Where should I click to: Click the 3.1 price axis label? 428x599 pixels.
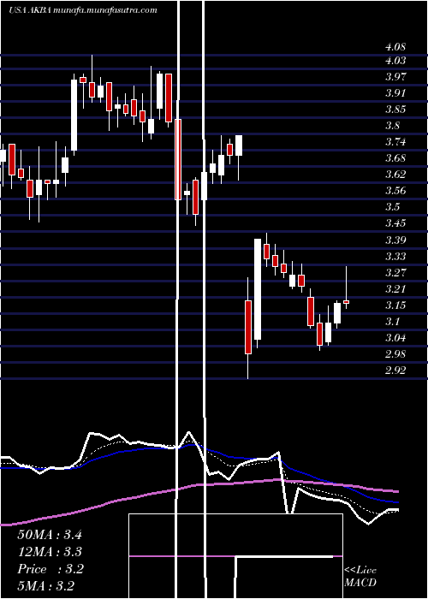tap(393, 321)
